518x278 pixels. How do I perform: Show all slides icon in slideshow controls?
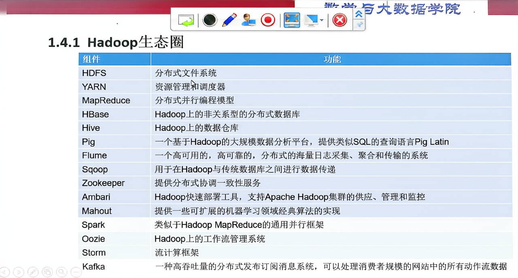[47, 272]
